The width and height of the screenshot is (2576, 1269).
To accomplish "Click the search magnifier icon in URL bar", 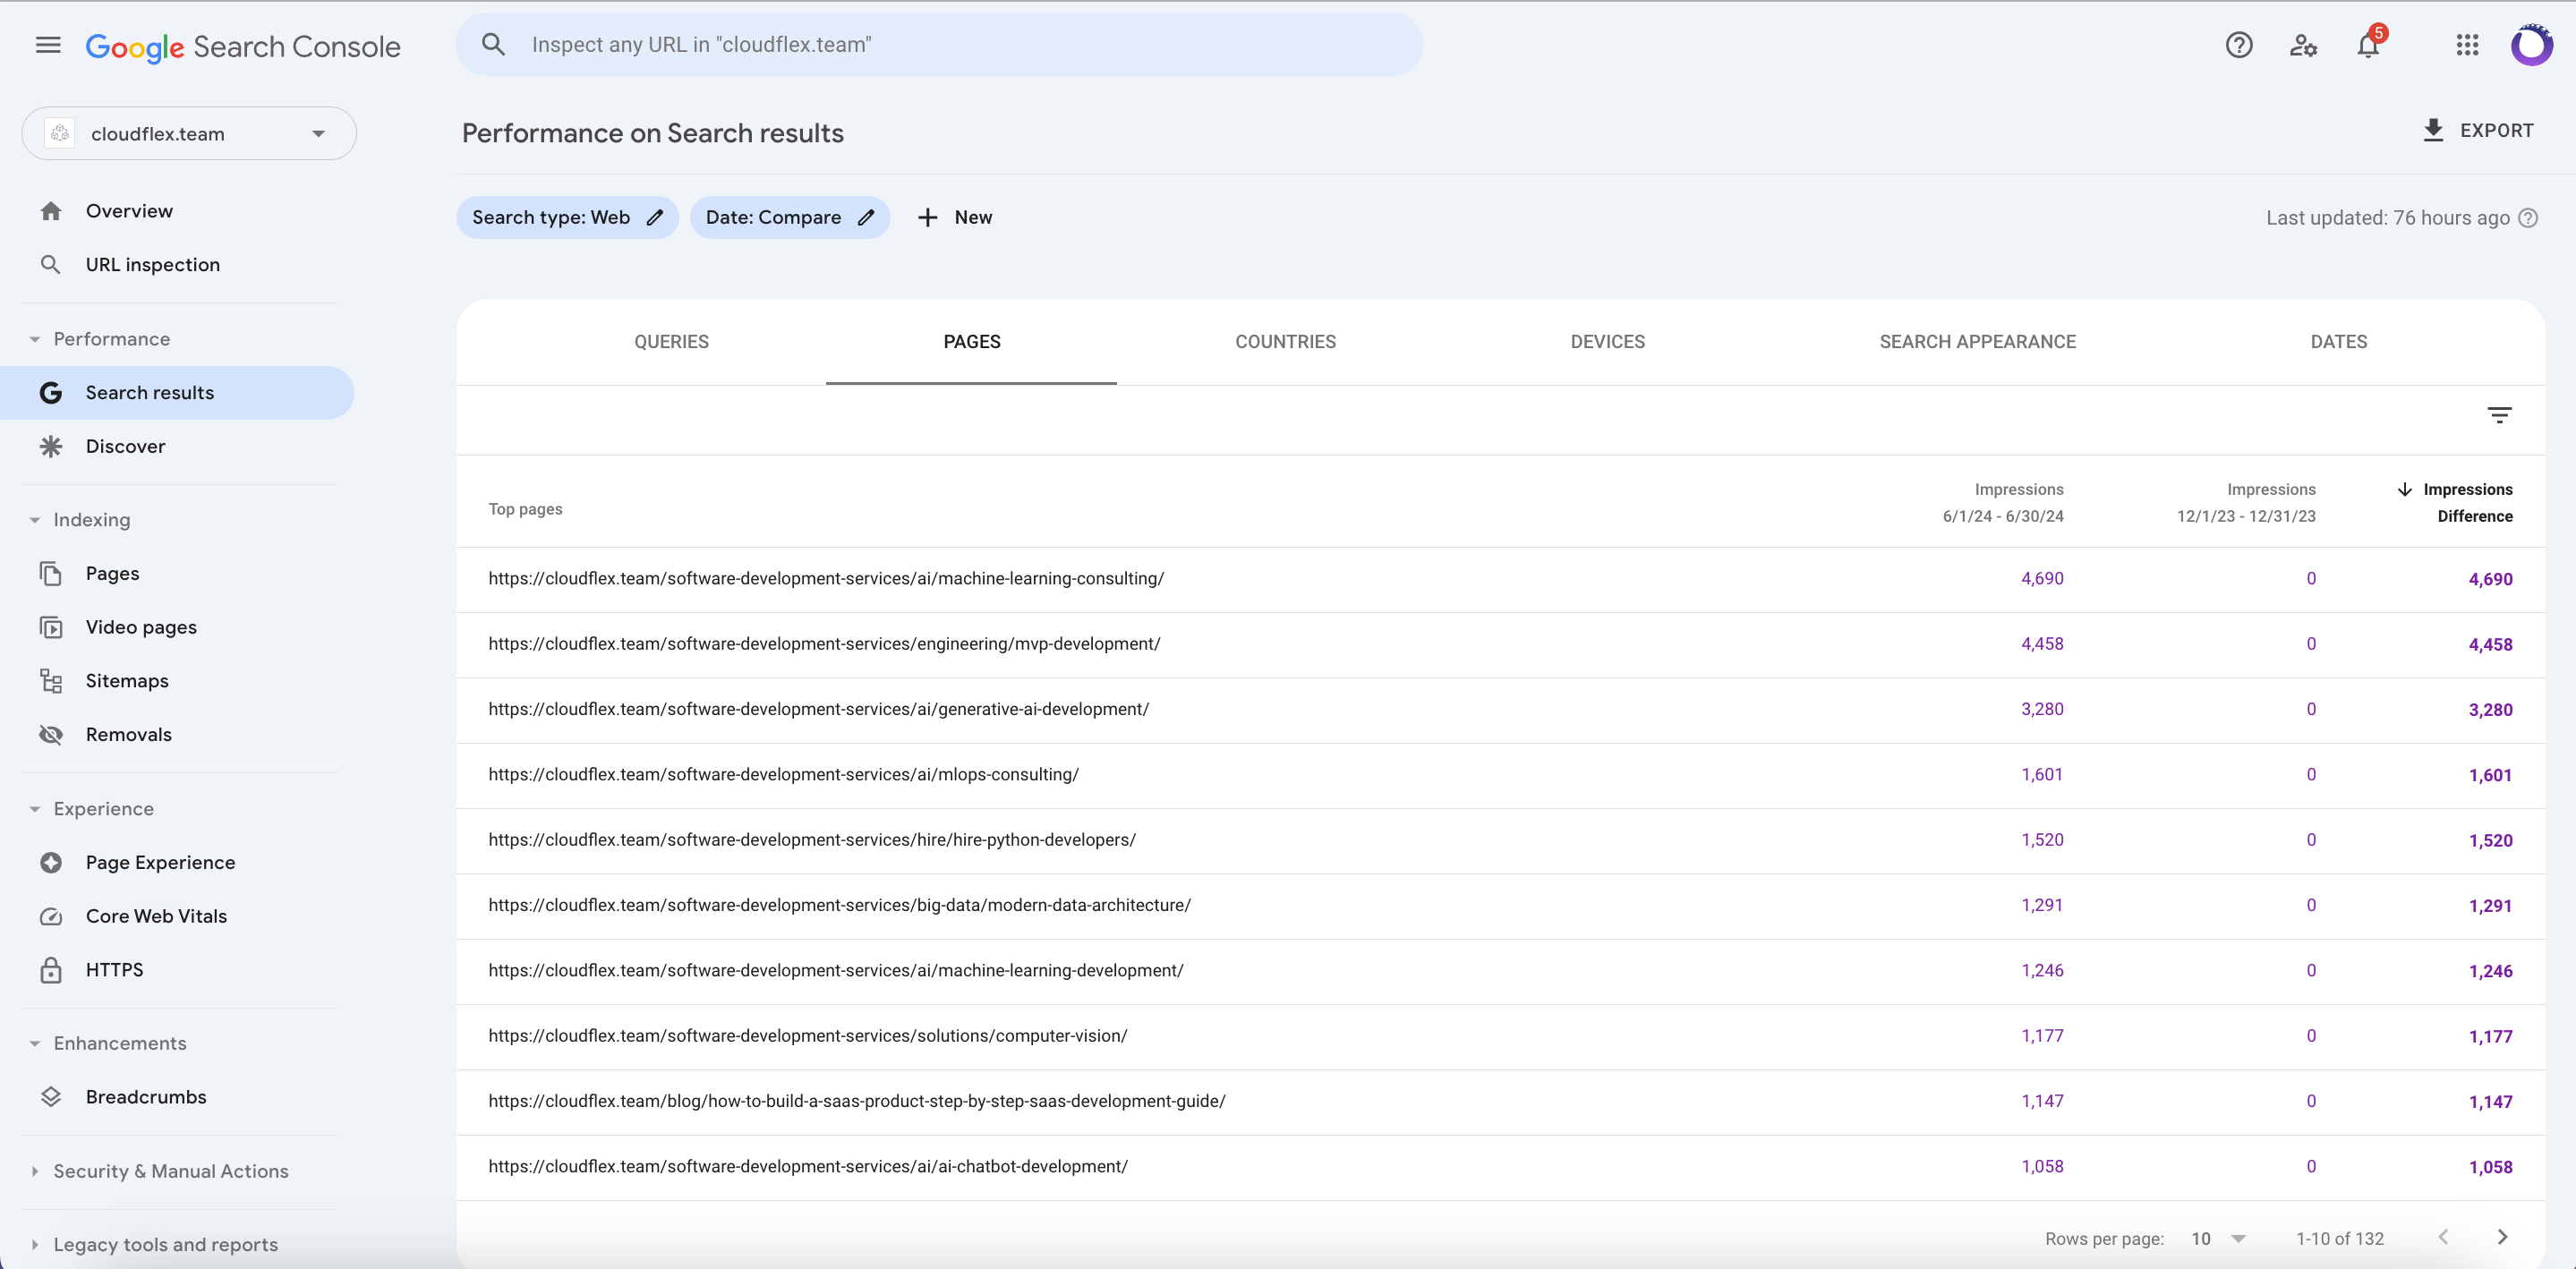I will pyautogui.click(x=493, y=44).
